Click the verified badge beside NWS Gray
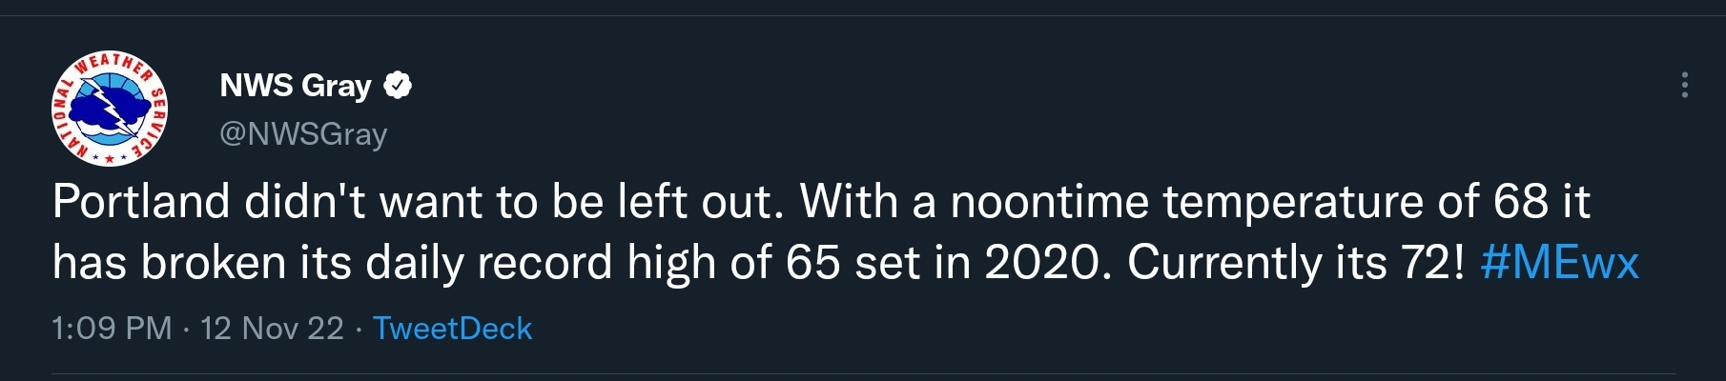The image size is (1726, 381). pos(398,86)
